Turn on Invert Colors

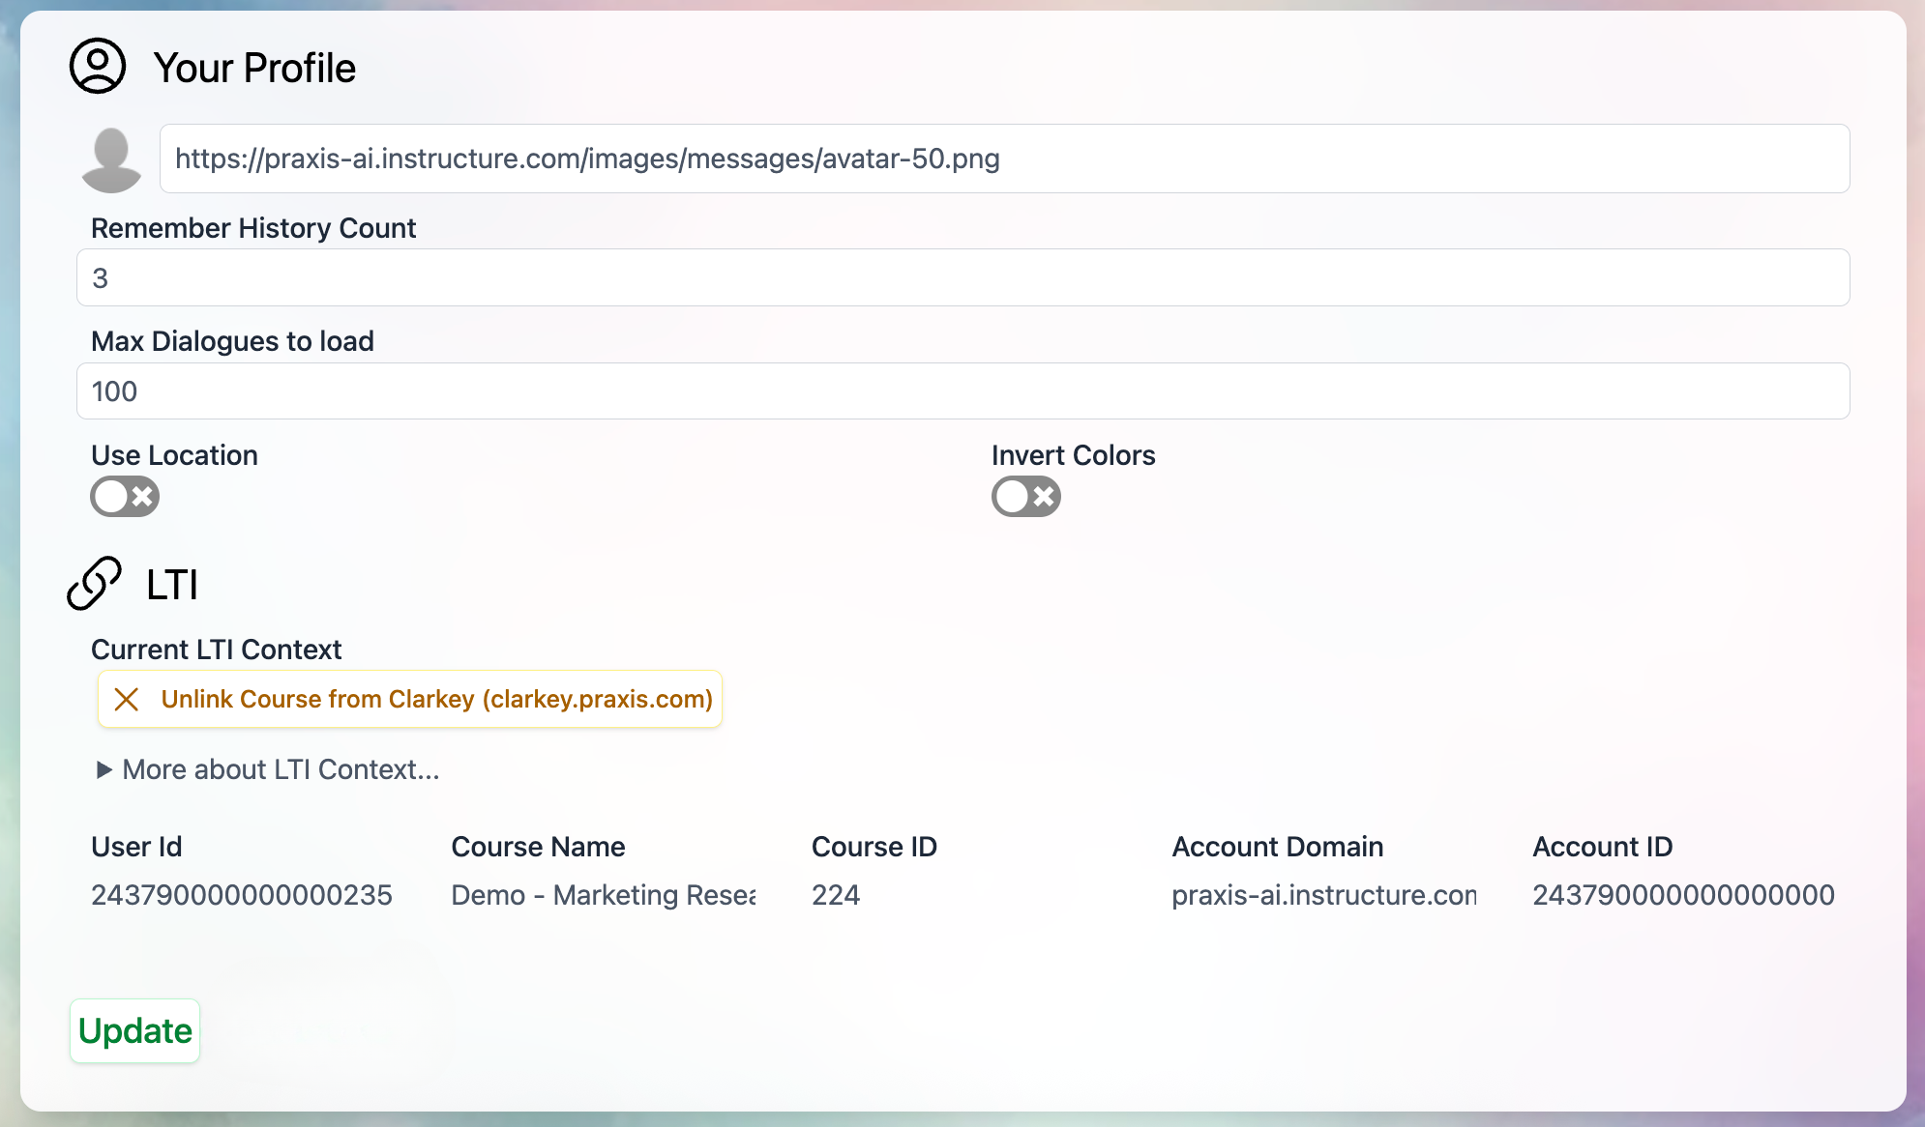click(1025, 496)
